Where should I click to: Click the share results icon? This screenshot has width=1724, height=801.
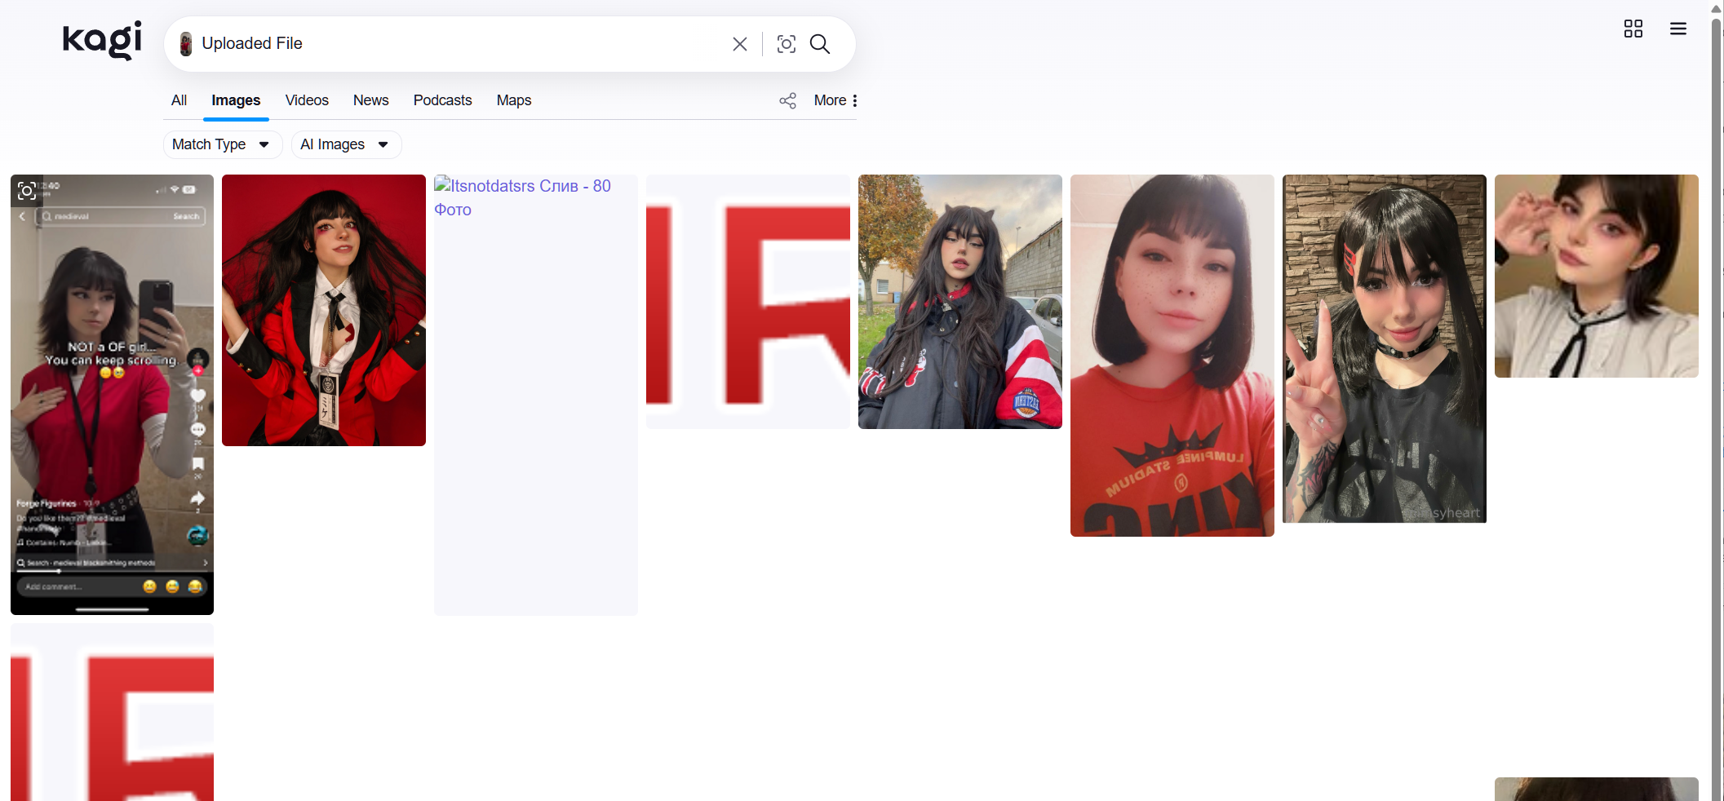(x=787, y=100)
